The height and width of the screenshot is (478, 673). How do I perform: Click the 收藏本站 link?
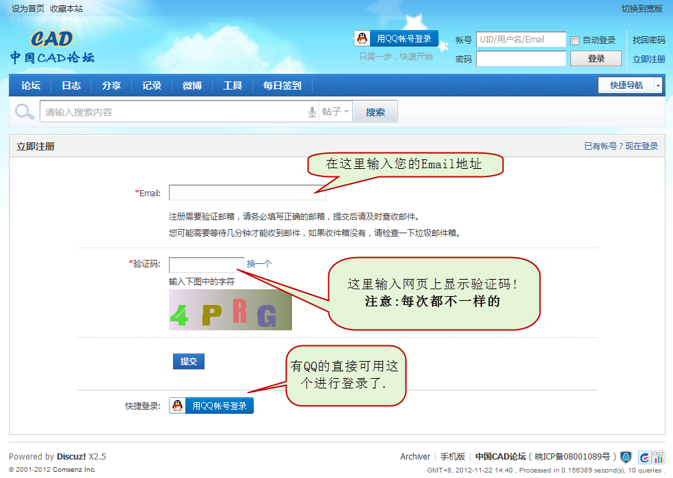coord(66,9)
